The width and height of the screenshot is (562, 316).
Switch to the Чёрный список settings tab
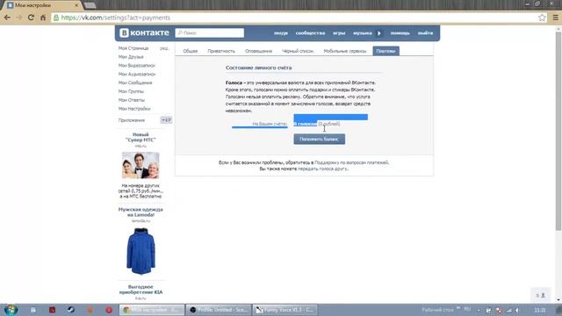pyautogui.click(x=298, y=51)
